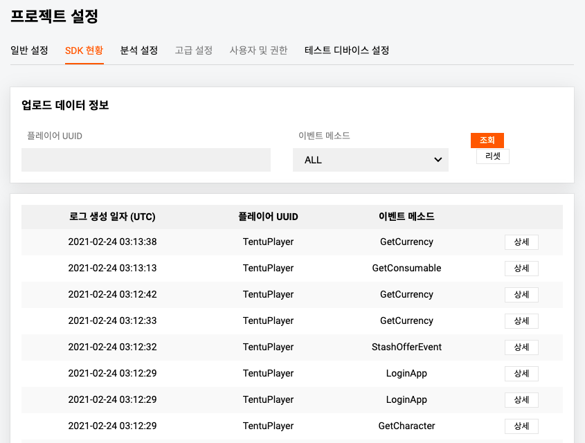This screenshot has width=585, height=443.
Task: Click the 로그 생성 일자 (UTC) column header
Action: point(112,217)
